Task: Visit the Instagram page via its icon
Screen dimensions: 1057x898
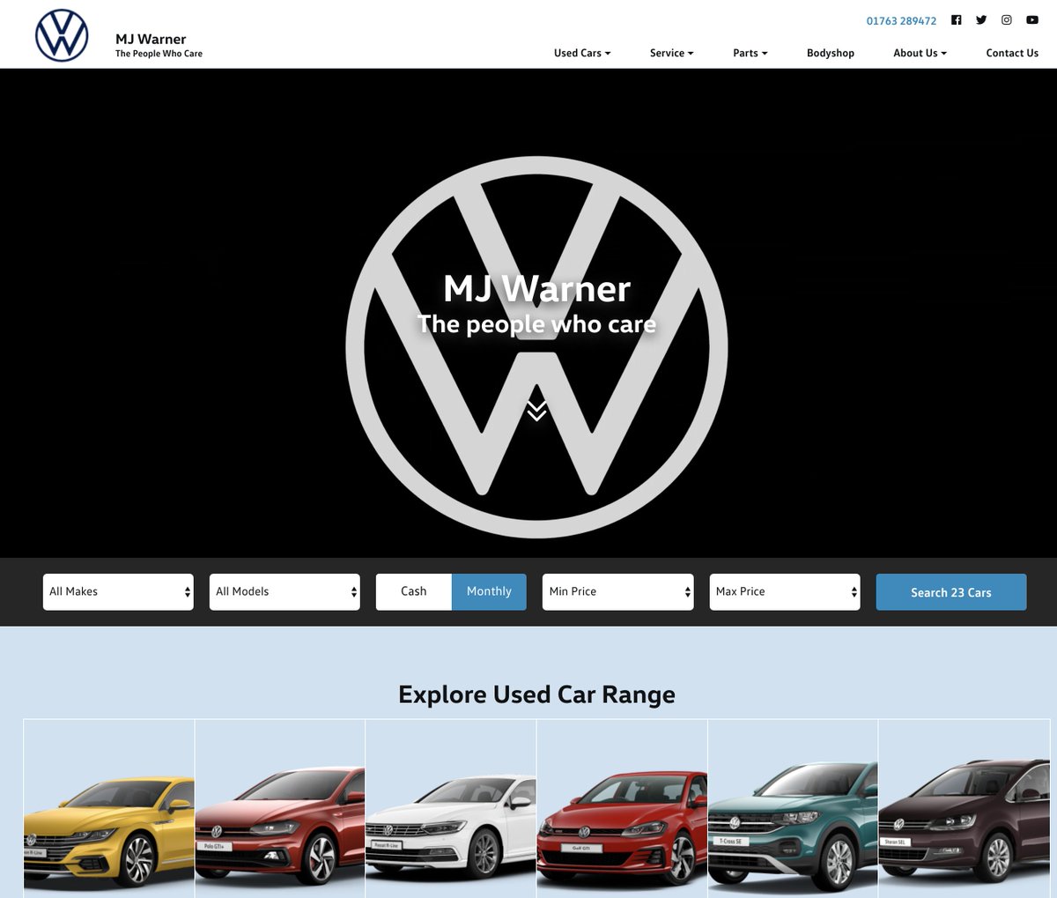Action: pos(1006,19)
